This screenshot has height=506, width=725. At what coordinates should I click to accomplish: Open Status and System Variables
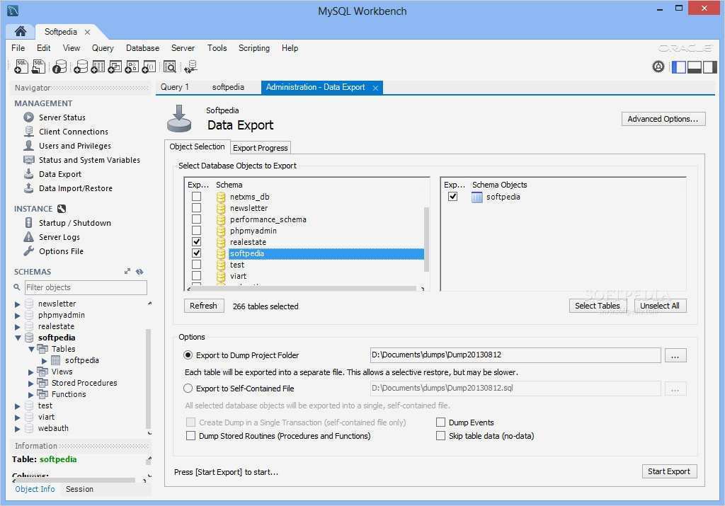[x=89, y=160]
